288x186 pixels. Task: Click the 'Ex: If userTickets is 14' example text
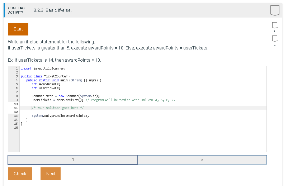(x=55, y=60)
